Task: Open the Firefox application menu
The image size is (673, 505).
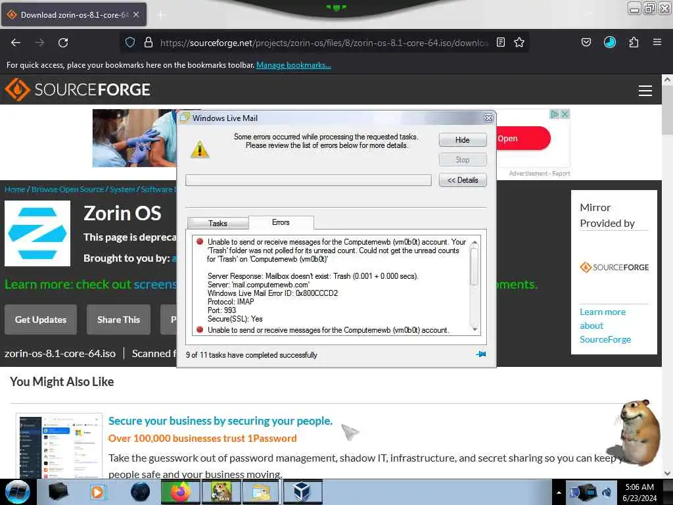Action: coord(657,42)
